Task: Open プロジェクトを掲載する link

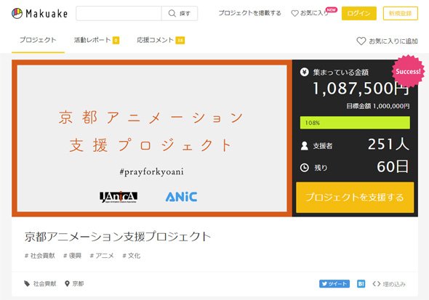Action: (249, 13)
